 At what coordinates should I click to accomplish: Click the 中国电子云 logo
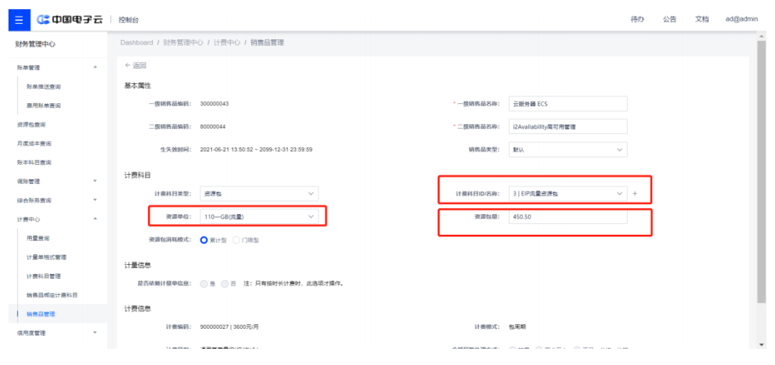pyautogui.click(x=69, y=18)
